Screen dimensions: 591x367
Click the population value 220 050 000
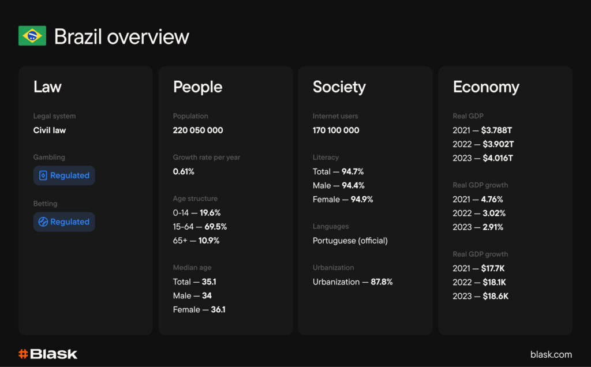(198, 130)
